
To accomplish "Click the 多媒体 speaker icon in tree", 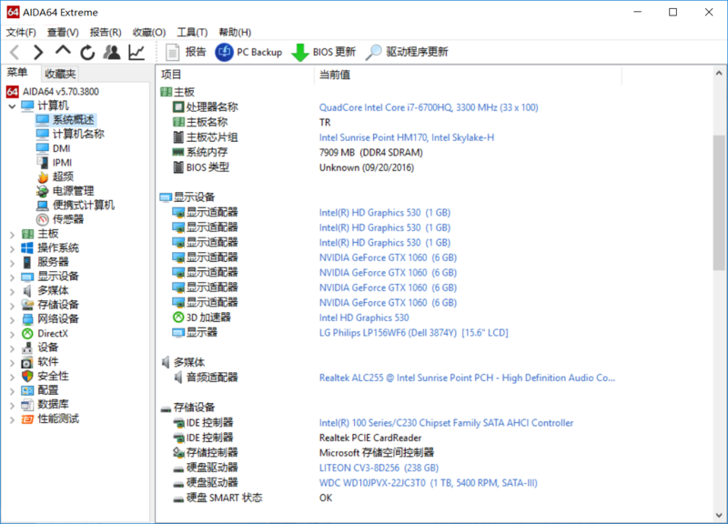I will [27, 291].
